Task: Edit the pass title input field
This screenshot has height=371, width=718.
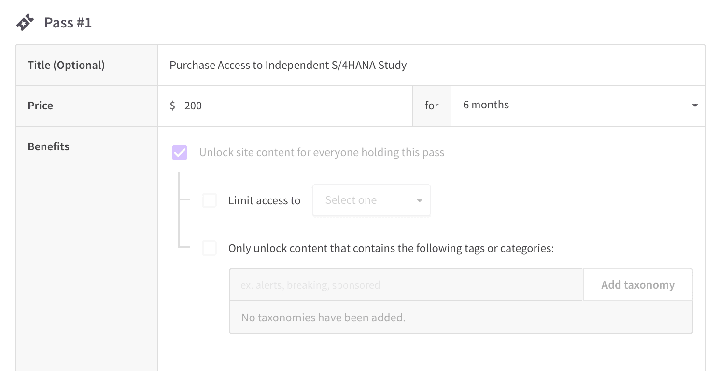Action: 432,65
